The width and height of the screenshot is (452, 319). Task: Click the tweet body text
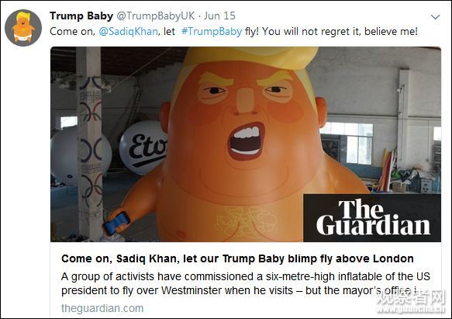[233, 32]
